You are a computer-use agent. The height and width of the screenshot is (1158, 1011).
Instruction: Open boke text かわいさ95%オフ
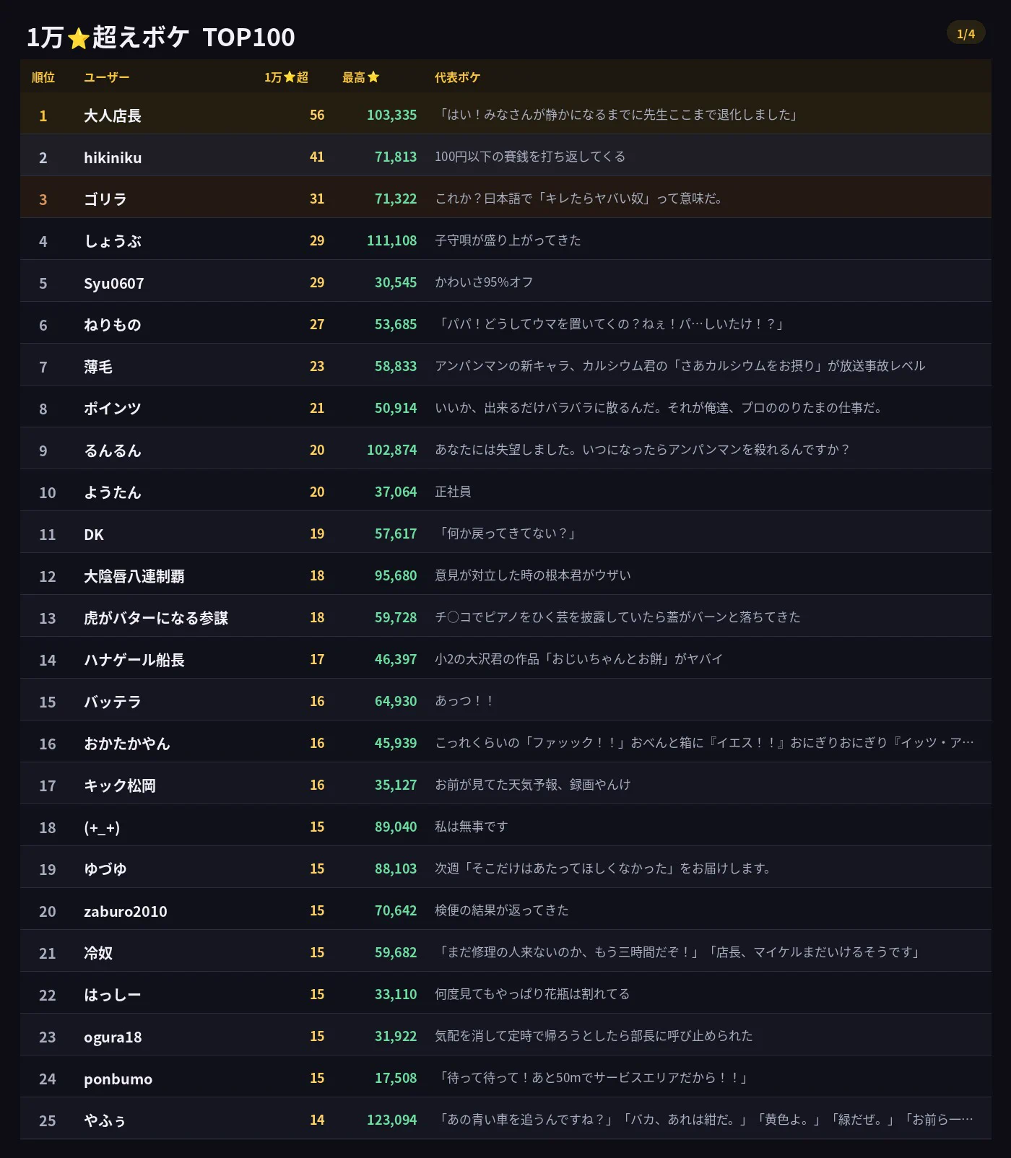point(484,282)
